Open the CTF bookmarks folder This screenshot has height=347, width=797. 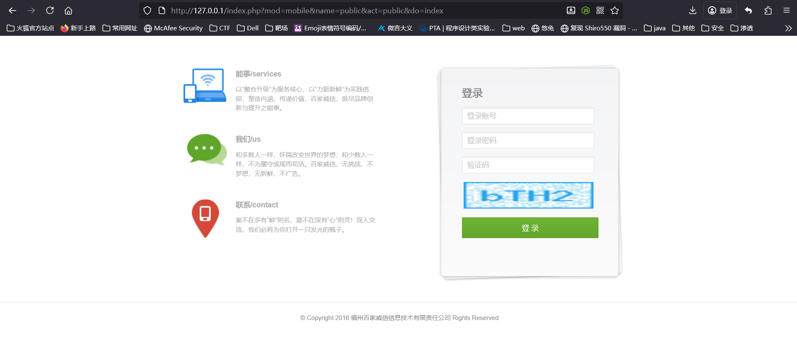pos(220,28)
